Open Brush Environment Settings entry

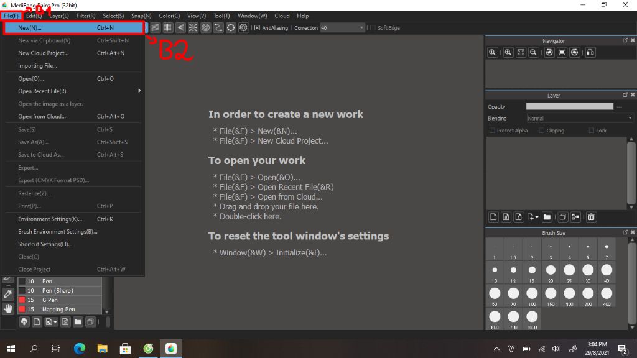point(73,232)
